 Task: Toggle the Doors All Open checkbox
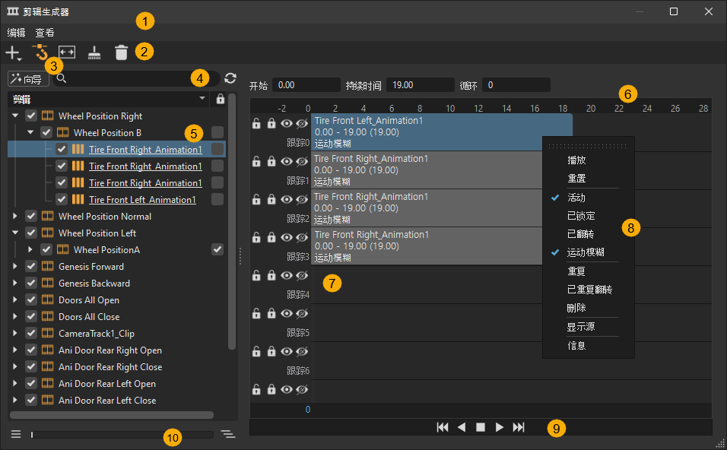point(31,299)
